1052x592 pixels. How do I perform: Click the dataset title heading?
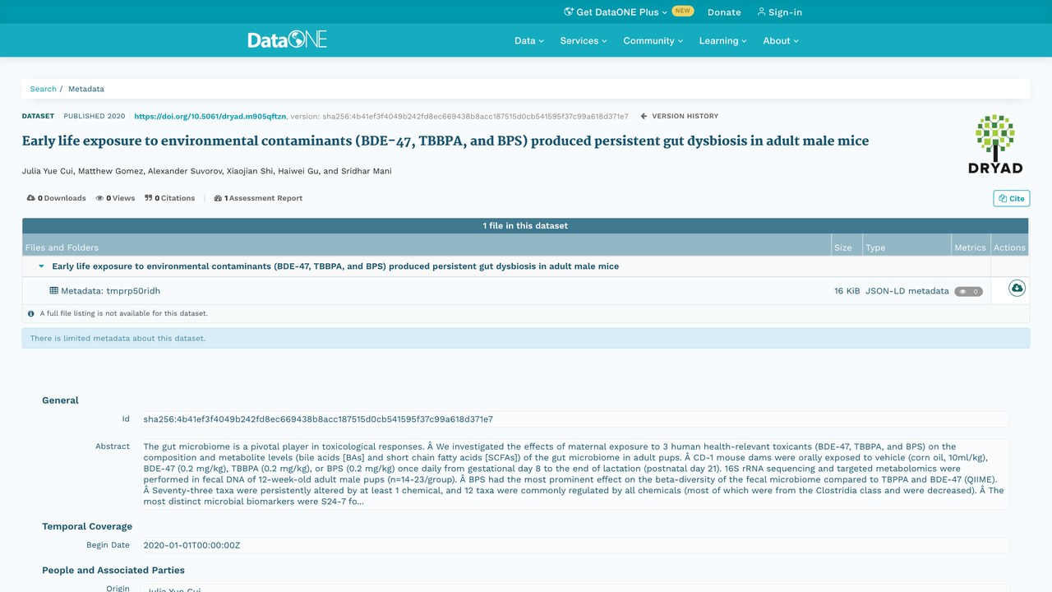445,141
